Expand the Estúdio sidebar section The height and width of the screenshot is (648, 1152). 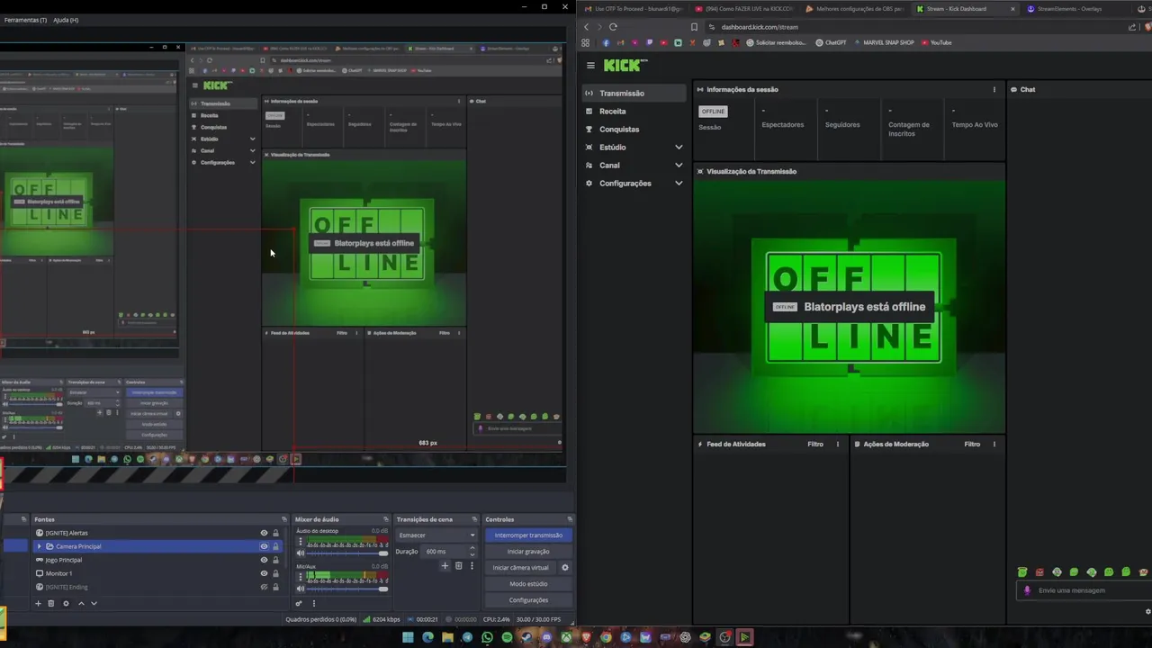pyautogui.click(x=679, y=147)
